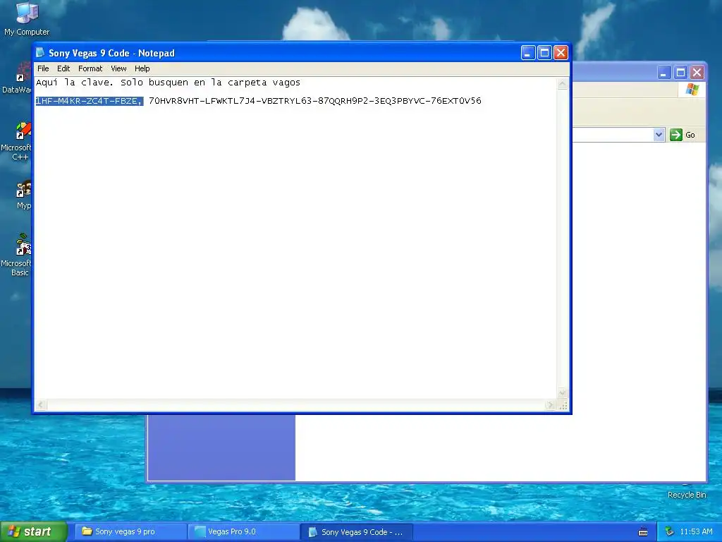Click the Notepad title bar document icon
Screen dimensions: 722x542
(x=40, y=52)
